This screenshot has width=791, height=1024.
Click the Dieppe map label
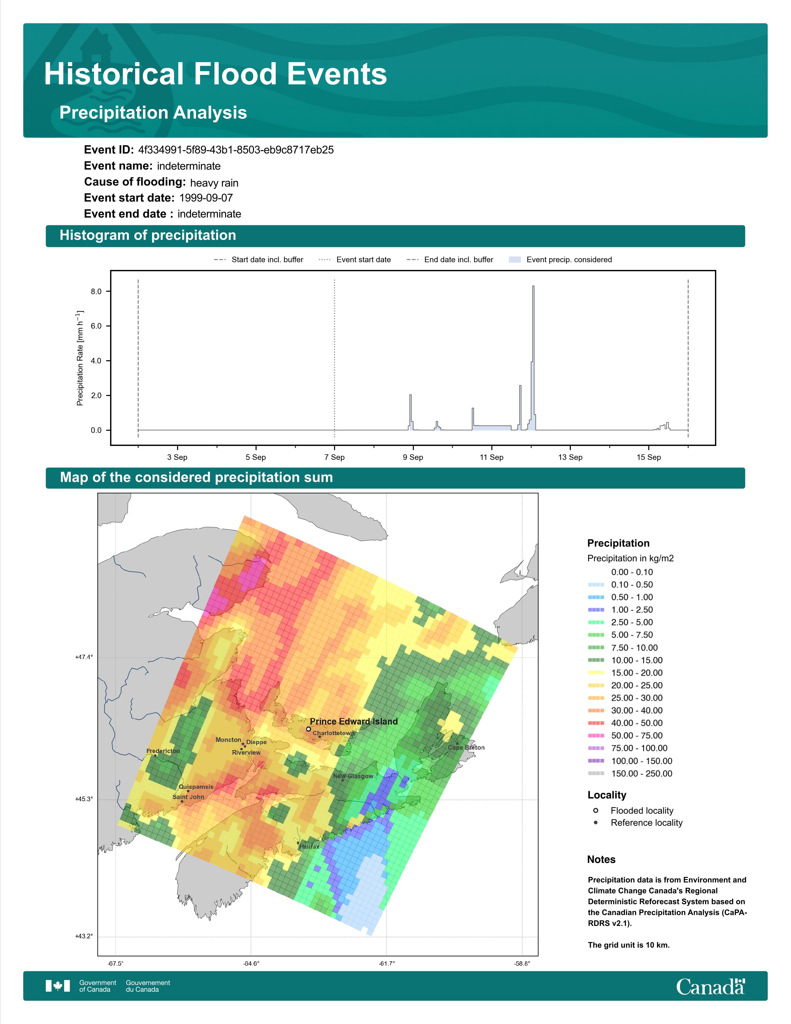click(x=256, y=742)
